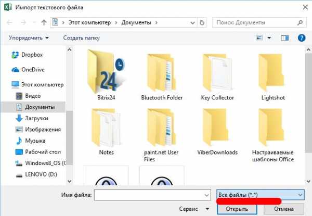This screenshot has width=312, height=216.
Task: Refresh the Документы folder view
Action: coord(202,23)
